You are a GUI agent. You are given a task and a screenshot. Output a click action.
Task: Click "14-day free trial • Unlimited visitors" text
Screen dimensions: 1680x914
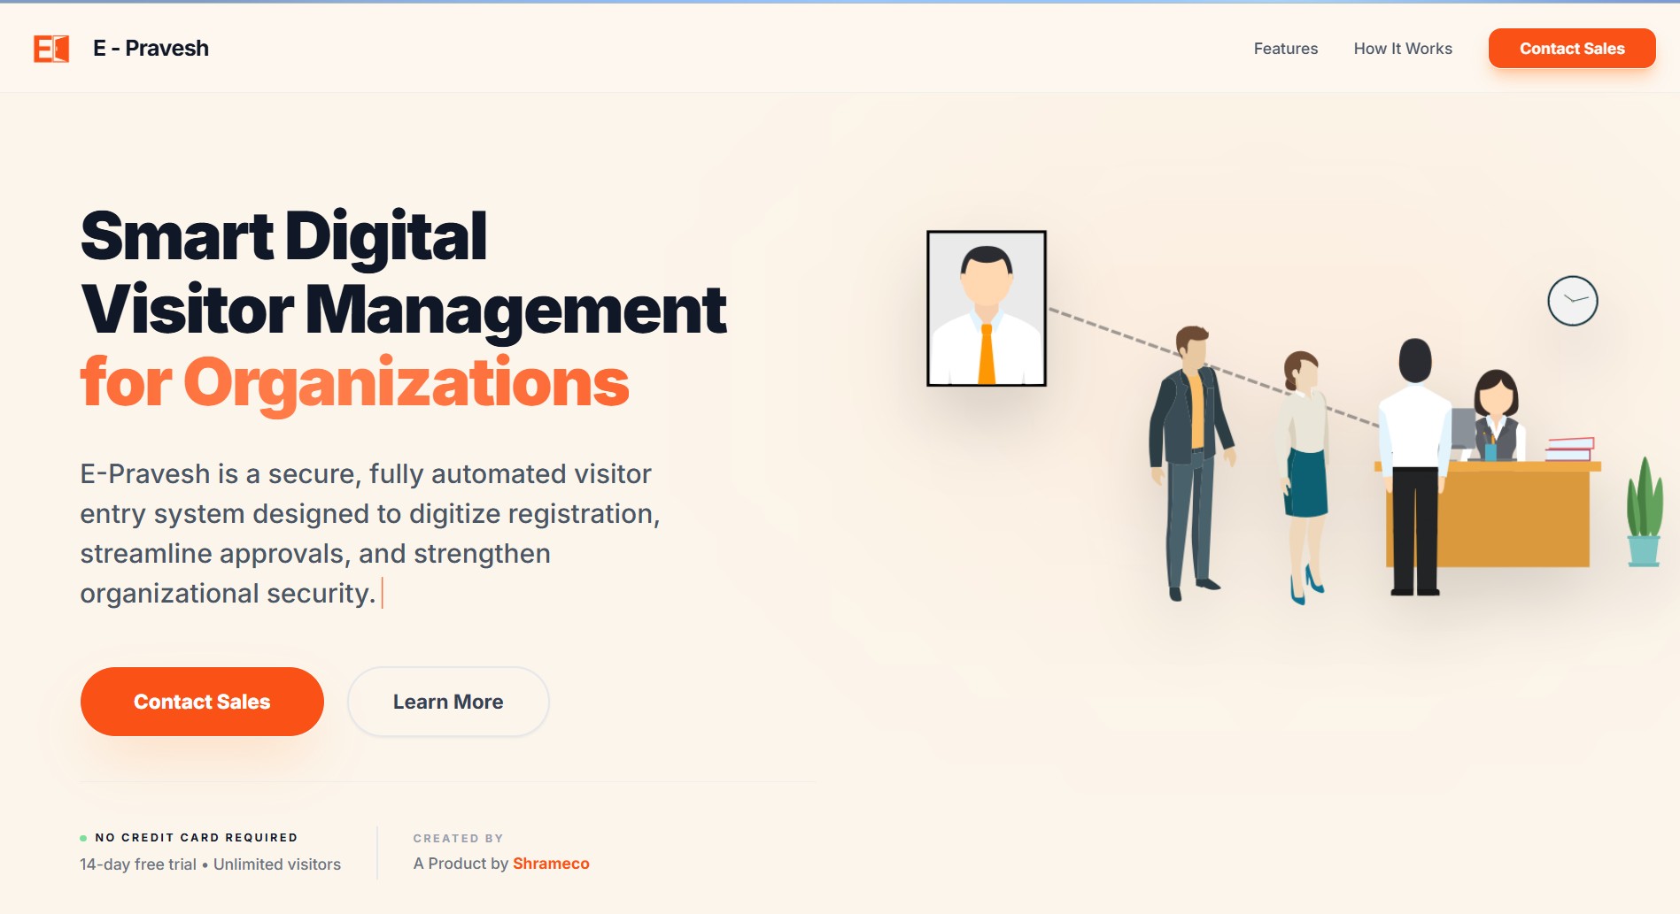[x=211, y=864]
